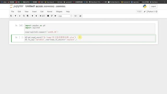Click the Jupyter logo
Image resolution: width=167 pixels, height=94 pixels.
(x=17, y=6)
